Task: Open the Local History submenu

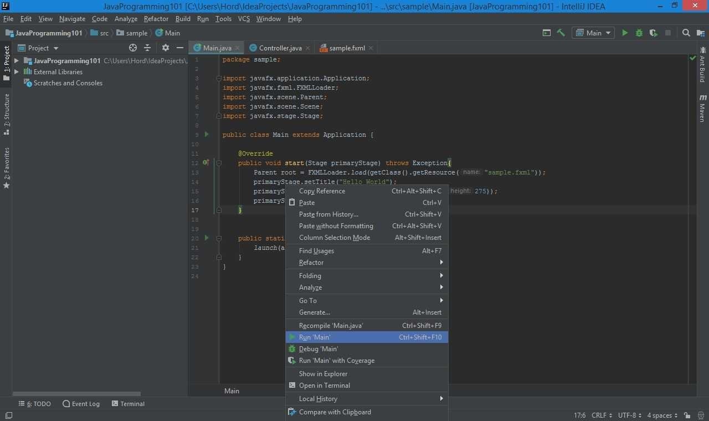Action: 367,399
